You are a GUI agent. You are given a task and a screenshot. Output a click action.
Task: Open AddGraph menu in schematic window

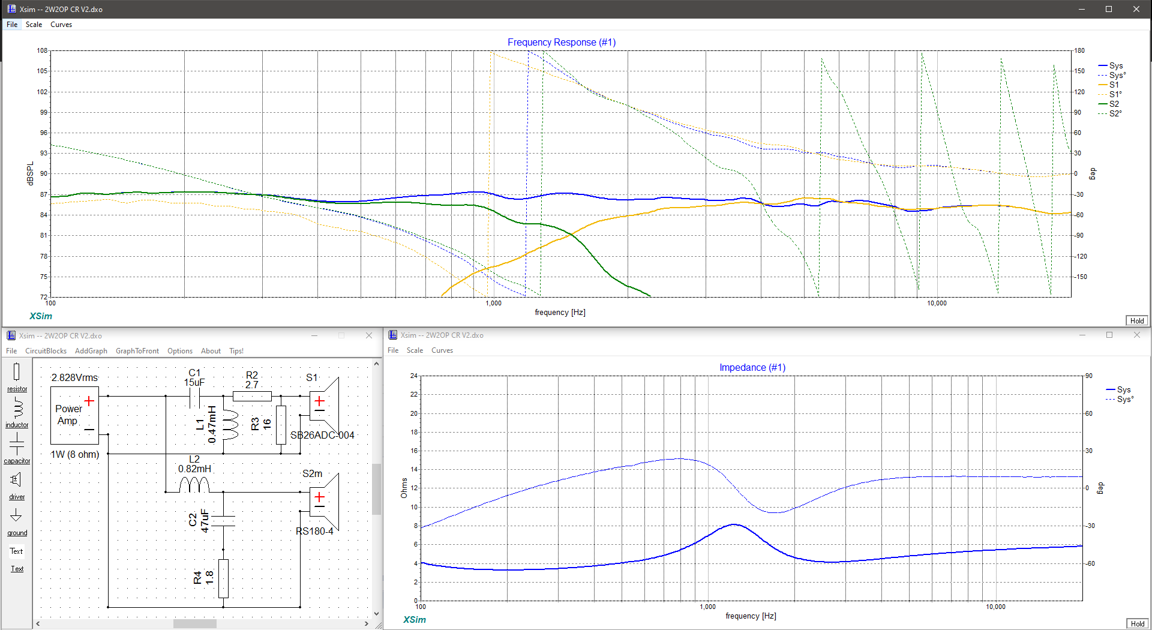91,351
